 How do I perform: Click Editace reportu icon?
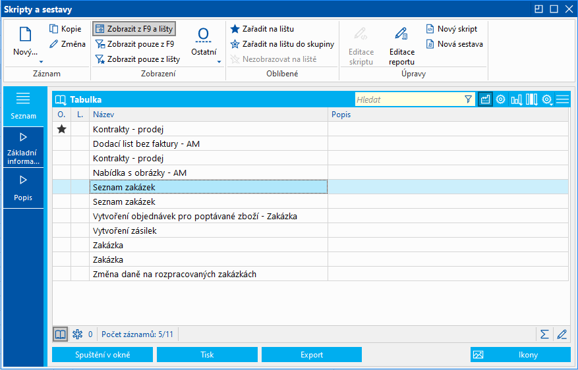click(401, 34)
